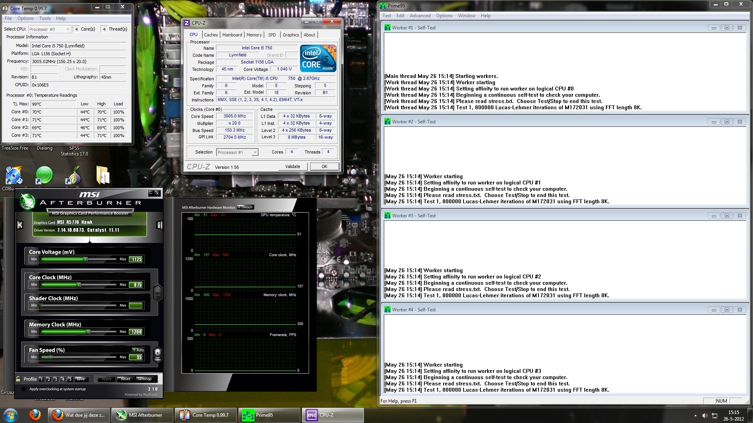Click the Afterburner Settings button

click(x=144, y=379)
